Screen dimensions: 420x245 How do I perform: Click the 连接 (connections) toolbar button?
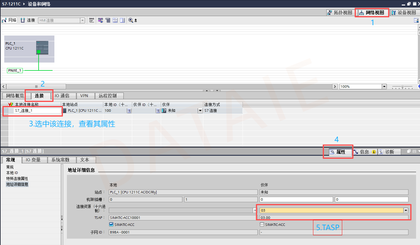pos(28,20)
